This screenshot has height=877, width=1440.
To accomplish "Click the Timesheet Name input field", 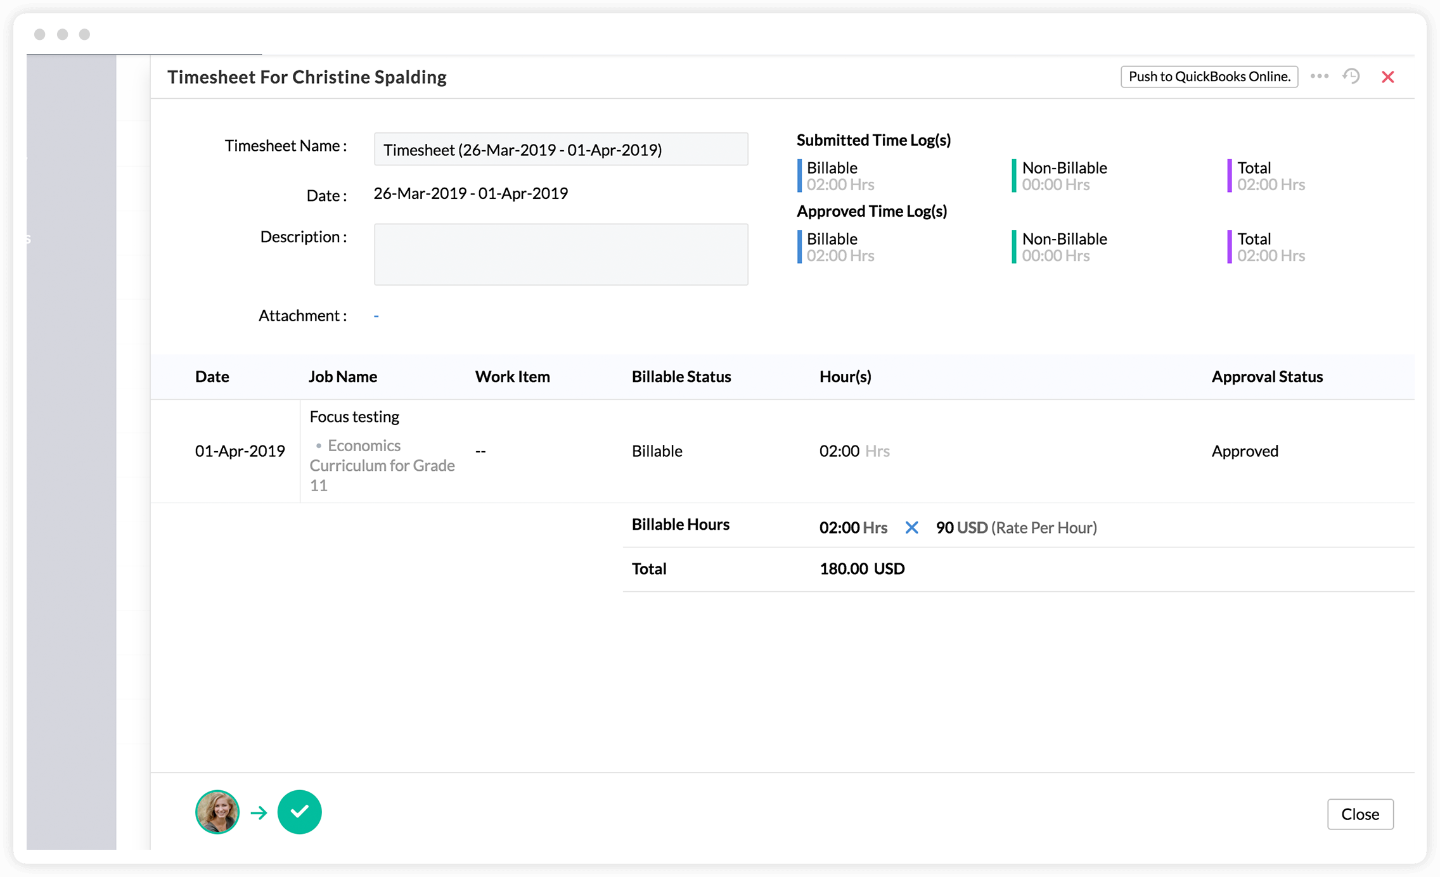I will click(560, 150).
